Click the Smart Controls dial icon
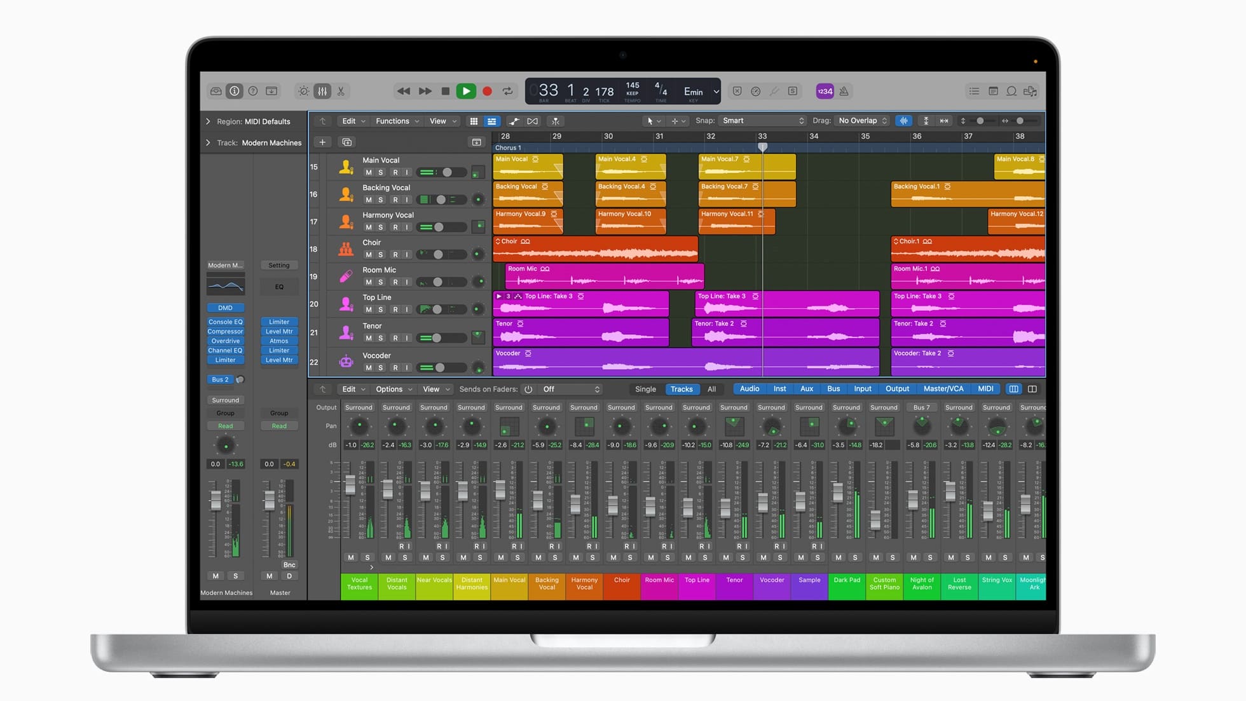This screenshot has width=1246, height=701. [304, 91]
